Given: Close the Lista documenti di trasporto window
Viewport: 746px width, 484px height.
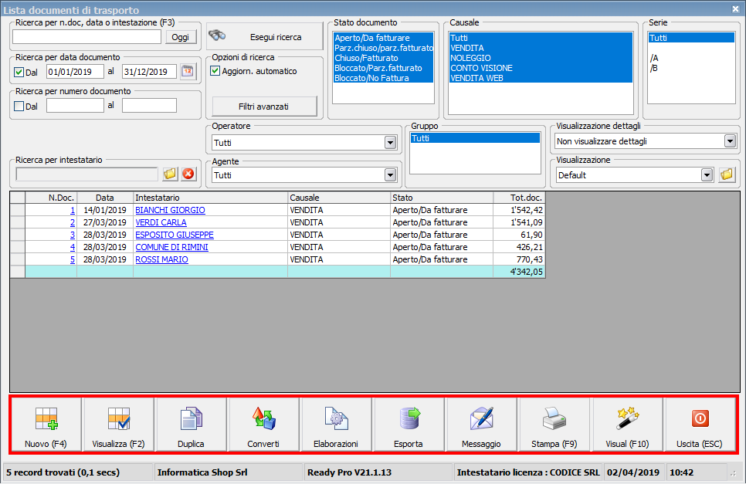Looking at the screenshot, I should [x=735, y=8].
